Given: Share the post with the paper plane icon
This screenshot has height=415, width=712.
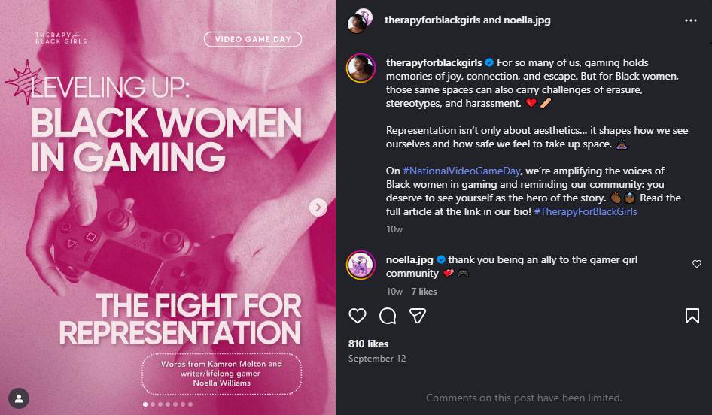Looking at the screenshot, I should tap(417, 316).
